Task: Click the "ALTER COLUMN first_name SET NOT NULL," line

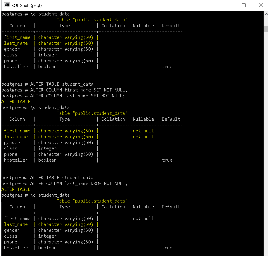Action: pyautogui.click(x=79, y=90)
